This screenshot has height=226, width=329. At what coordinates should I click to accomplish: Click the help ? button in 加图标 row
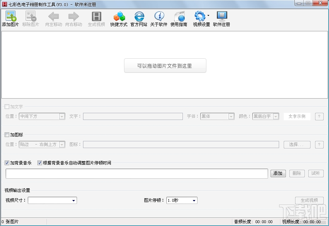(319, 144)
